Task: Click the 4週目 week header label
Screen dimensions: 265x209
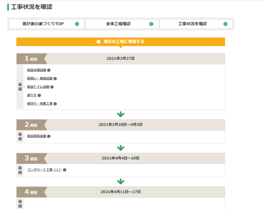Action: coord(31,192)
